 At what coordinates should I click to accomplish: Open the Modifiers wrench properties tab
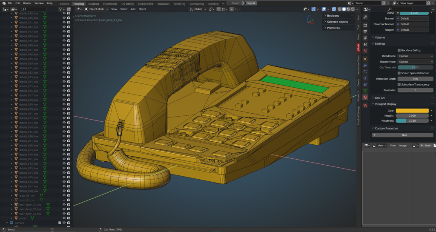click(x=365, y=66)
